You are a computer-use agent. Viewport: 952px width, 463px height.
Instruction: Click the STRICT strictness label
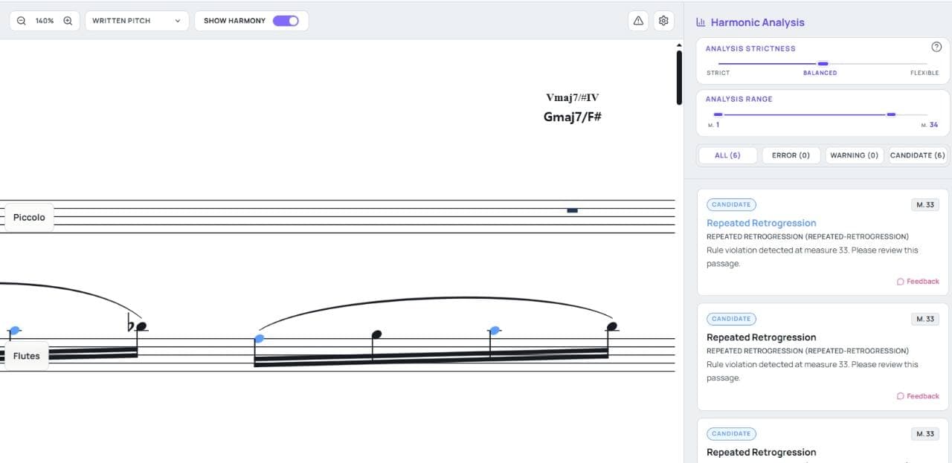(718, 73)
